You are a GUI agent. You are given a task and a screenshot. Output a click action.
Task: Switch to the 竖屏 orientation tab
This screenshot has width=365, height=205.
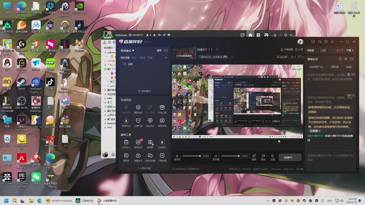pyautogui.click(x=166, y=51)
